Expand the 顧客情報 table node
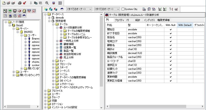Screen dimensions: 206x110 [x=57, y=44]
